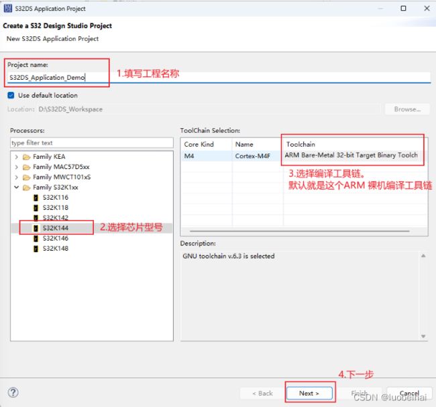Image resolution: width=436 pixels, height=407 pixels.
Task: Click the Family MAC57D5xx folder icon
Action: tap(26, 168)
